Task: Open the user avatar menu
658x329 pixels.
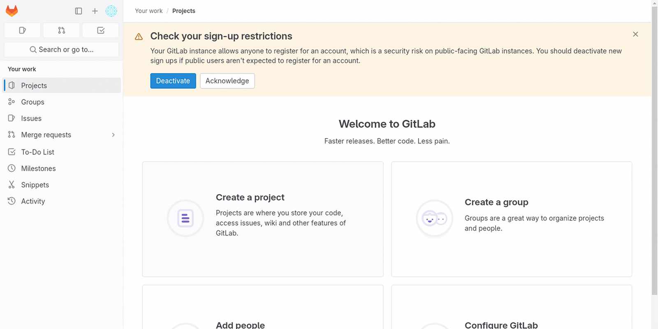Action: pyautogui.click(x=111, y=11)
